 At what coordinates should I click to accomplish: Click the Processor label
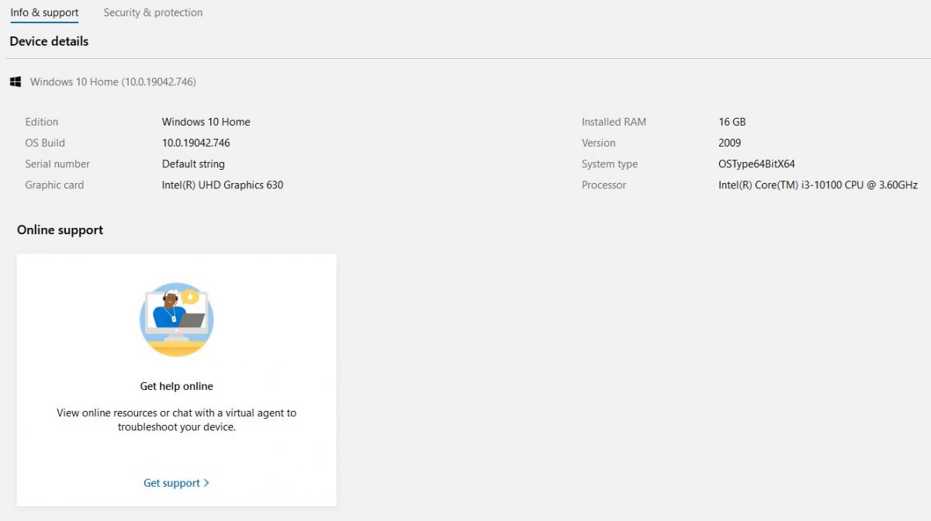tap(604, 185)
